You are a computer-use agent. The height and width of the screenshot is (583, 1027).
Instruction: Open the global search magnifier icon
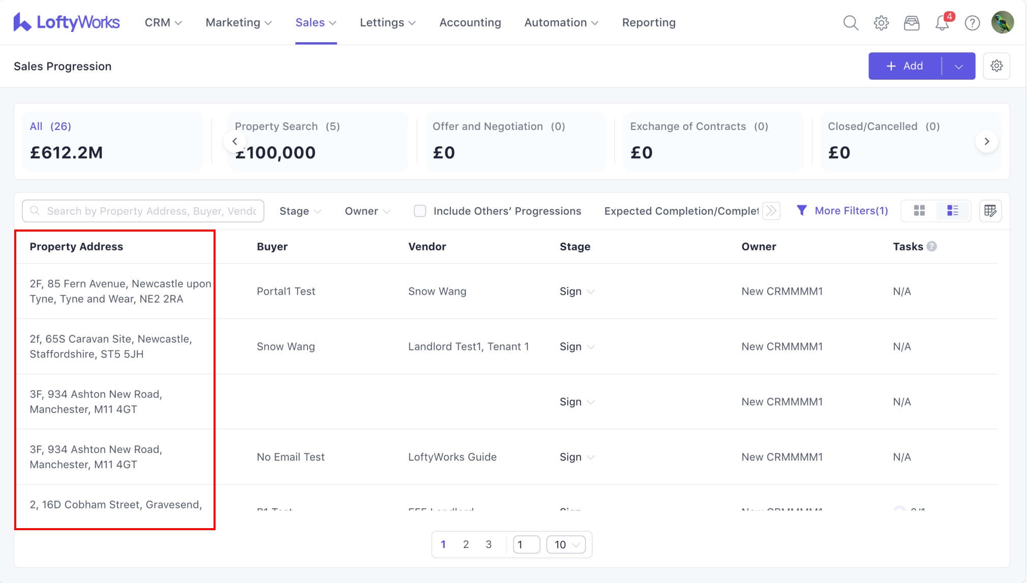click(851, 23)
